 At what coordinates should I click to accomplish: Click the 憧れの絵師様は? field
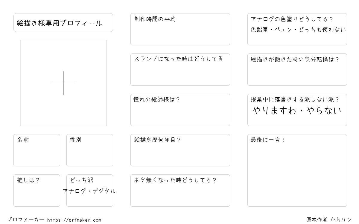click(180, 110)
